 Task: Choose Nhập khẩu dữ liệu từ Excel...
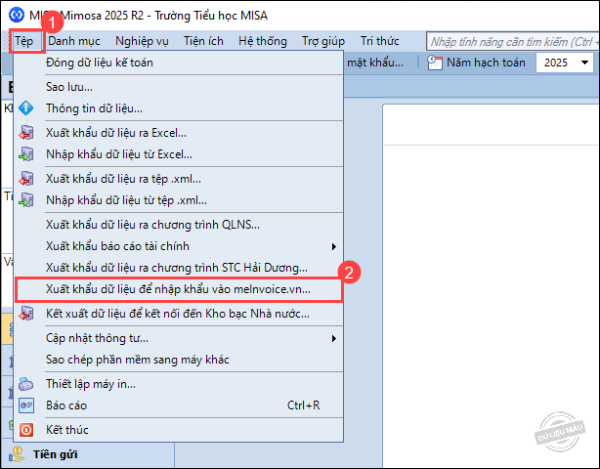(x=178, y=154)
